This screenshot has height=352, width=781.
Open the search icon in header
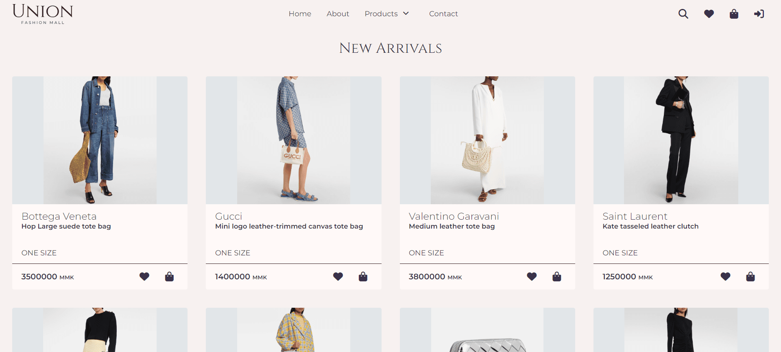click(x=683, y=14)
